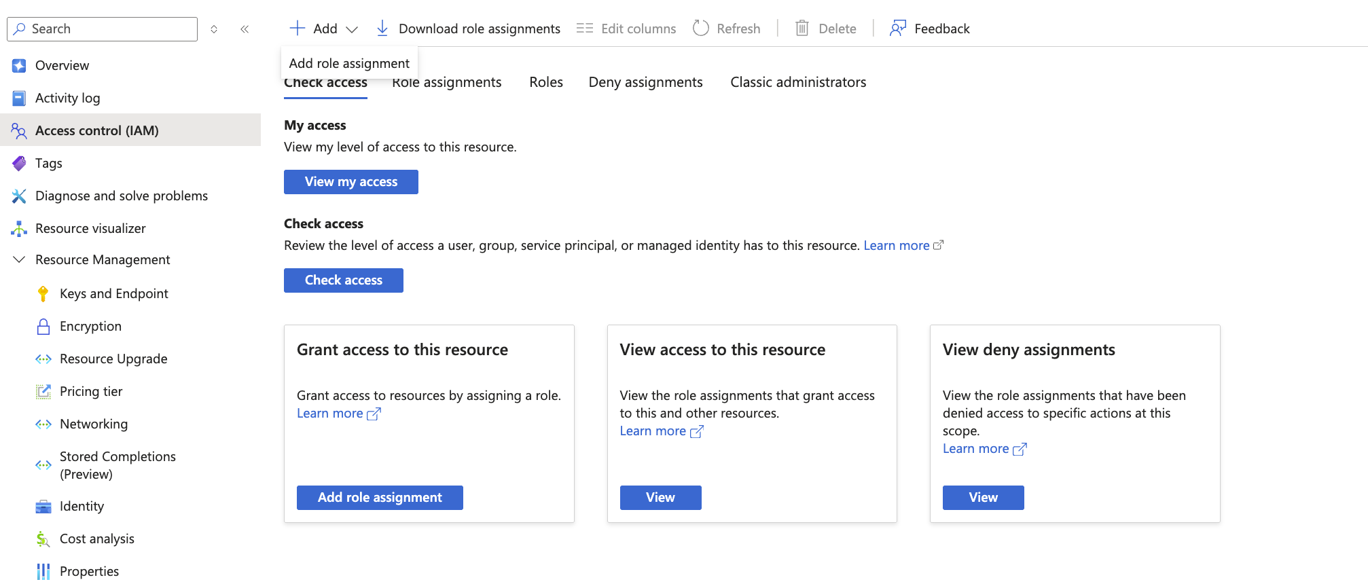Open Learn more link under Check access description
Viewport: 1368px width, 584px height.
pos(903,246)
